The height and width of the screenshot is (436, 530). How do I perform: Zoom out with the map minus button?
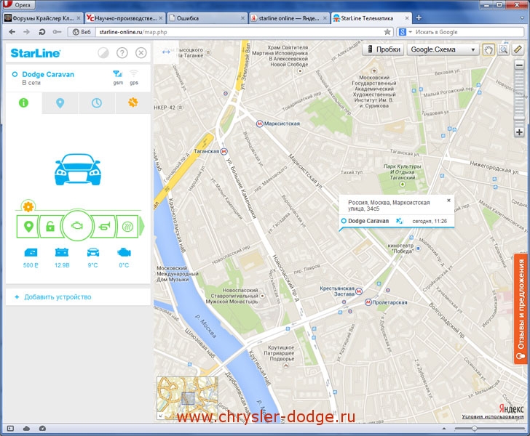click(x=519, y=65)
